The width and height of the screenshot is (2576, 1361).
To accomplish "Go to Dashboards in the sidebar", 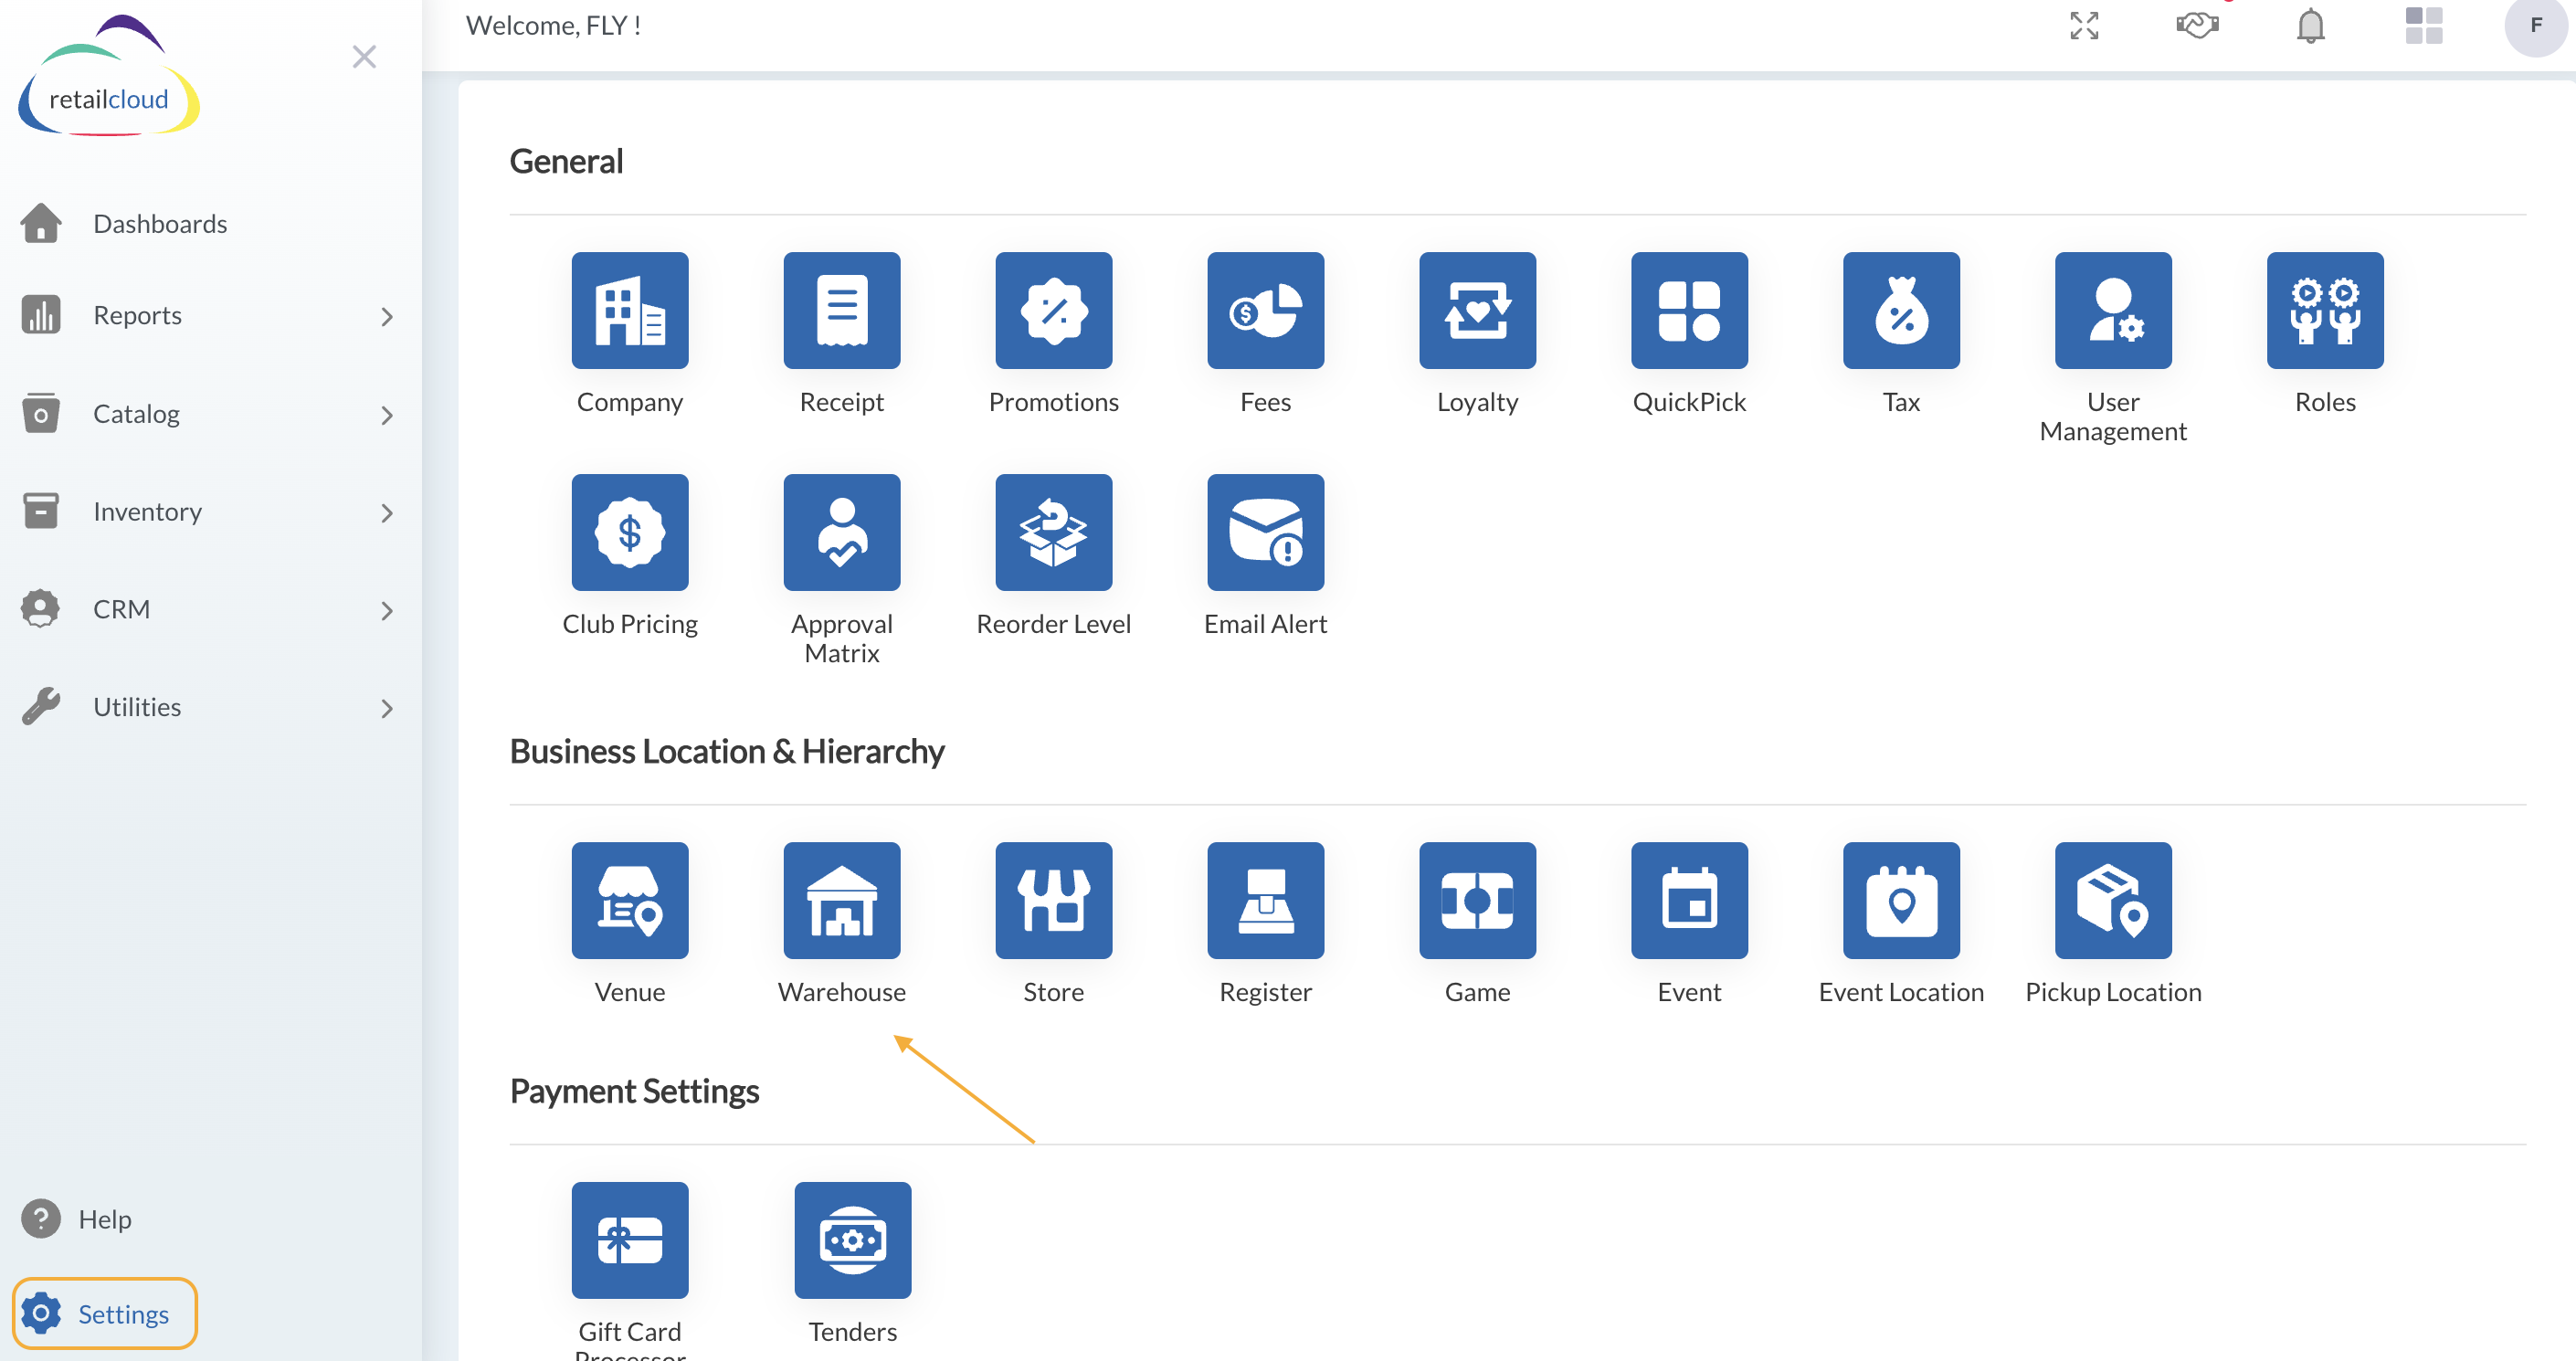I will tap(160, 223).
